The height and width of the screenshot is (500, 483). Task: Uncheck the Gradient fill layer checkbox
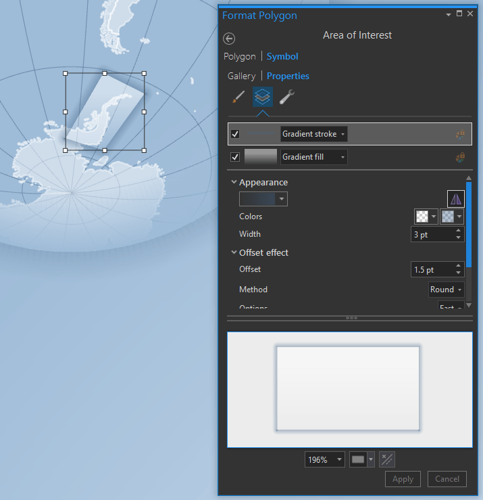pyautogui.click(x=235, y=157)
